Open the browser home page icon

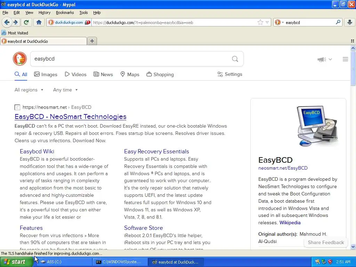pyautogui.click(x=39, y=22)
